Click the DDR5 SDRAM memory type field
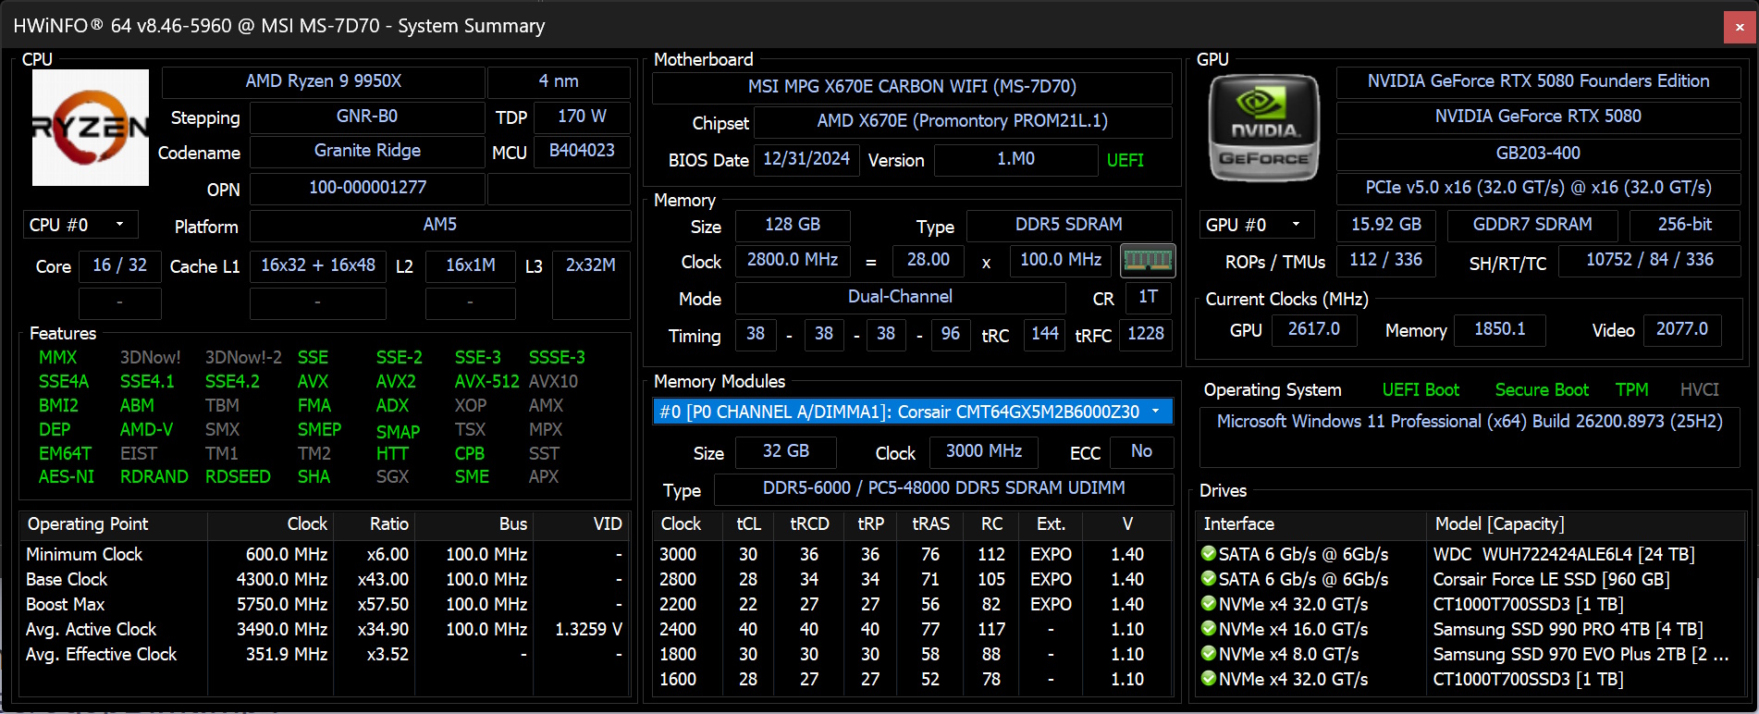The width and height of the screenshot is (1759, 714). [x=1069, y=225]
